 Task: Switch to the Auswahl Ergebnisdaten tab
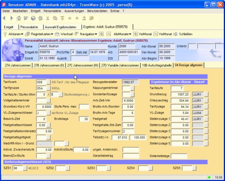pyautogui.click(x=61, y=27)
